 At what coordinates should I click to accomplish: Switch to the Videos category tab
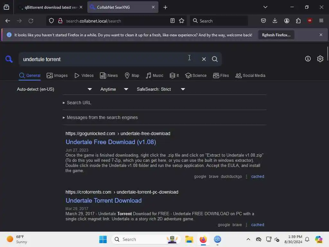point(84,75)
